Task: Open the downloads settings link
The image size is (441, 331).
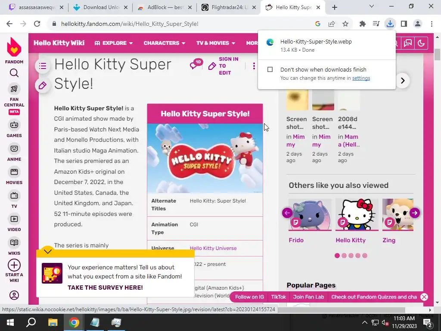Action: point(361,78)
